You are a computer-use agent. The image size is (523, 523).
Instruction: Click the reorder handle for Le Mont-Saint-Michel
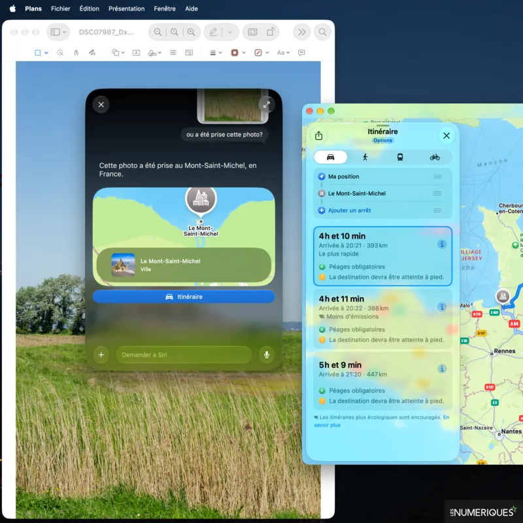(x=437, y=194)
